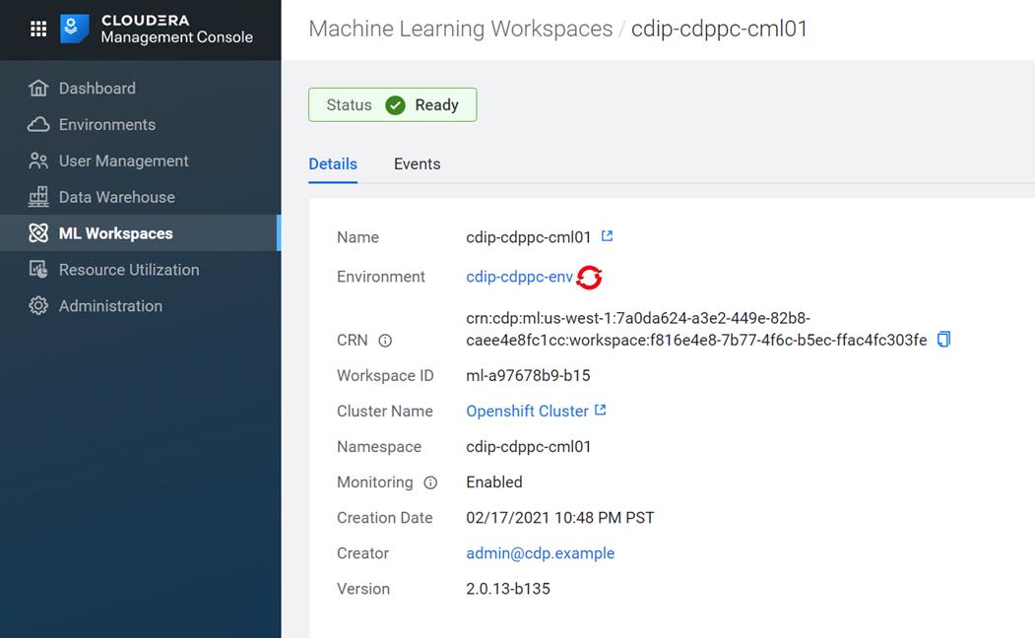Click the red OpenShift icon beside environment
The height and width of the screenshot is (638, 1035).
coord(589,277)
